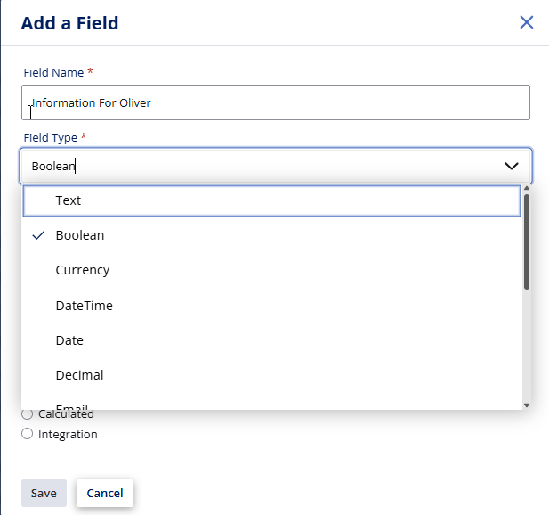
Task: Close the Add a Field dialog
Action: point(527,22)
